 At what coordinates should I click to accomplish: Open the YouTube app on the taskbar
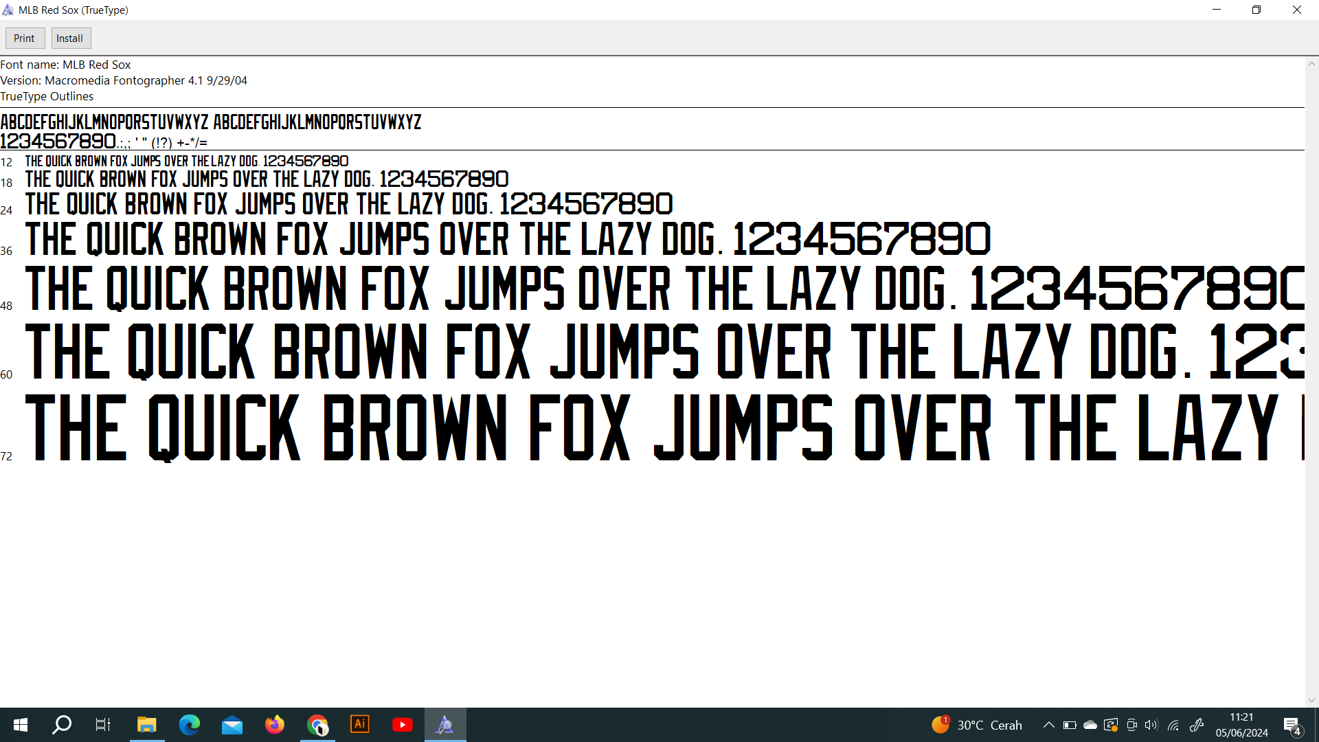click(x=403, y=725)
